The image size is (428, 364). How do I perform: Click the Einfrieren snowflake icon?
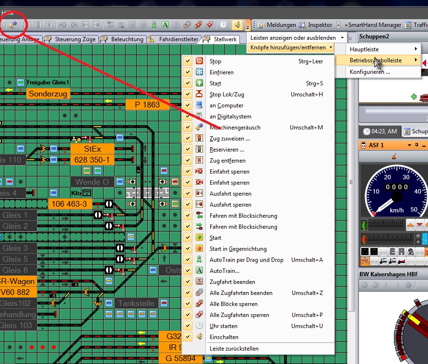coord(200,72)
